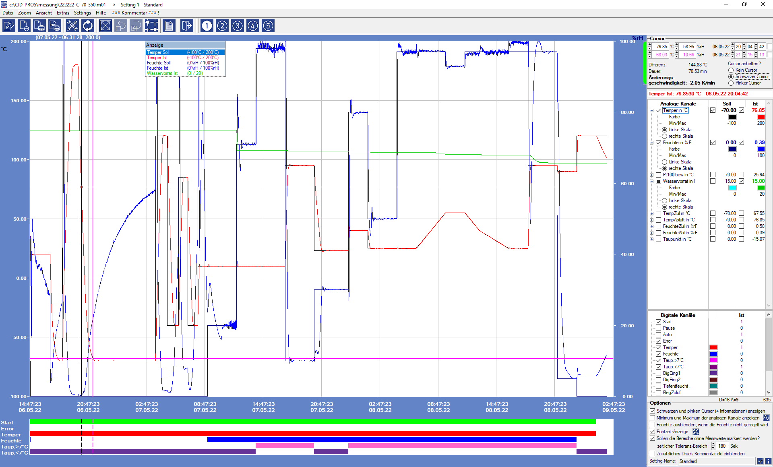Click Feuchte Ist row in Anzeige legend
Viewport: 773px width, 467px height.
click(x=185, y=68)
